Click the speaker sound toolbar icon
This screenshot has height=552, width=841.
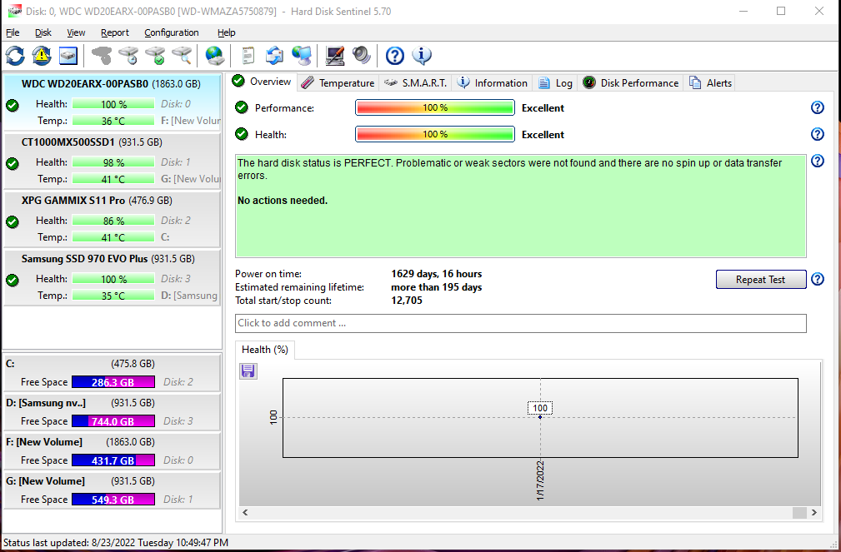362,56
